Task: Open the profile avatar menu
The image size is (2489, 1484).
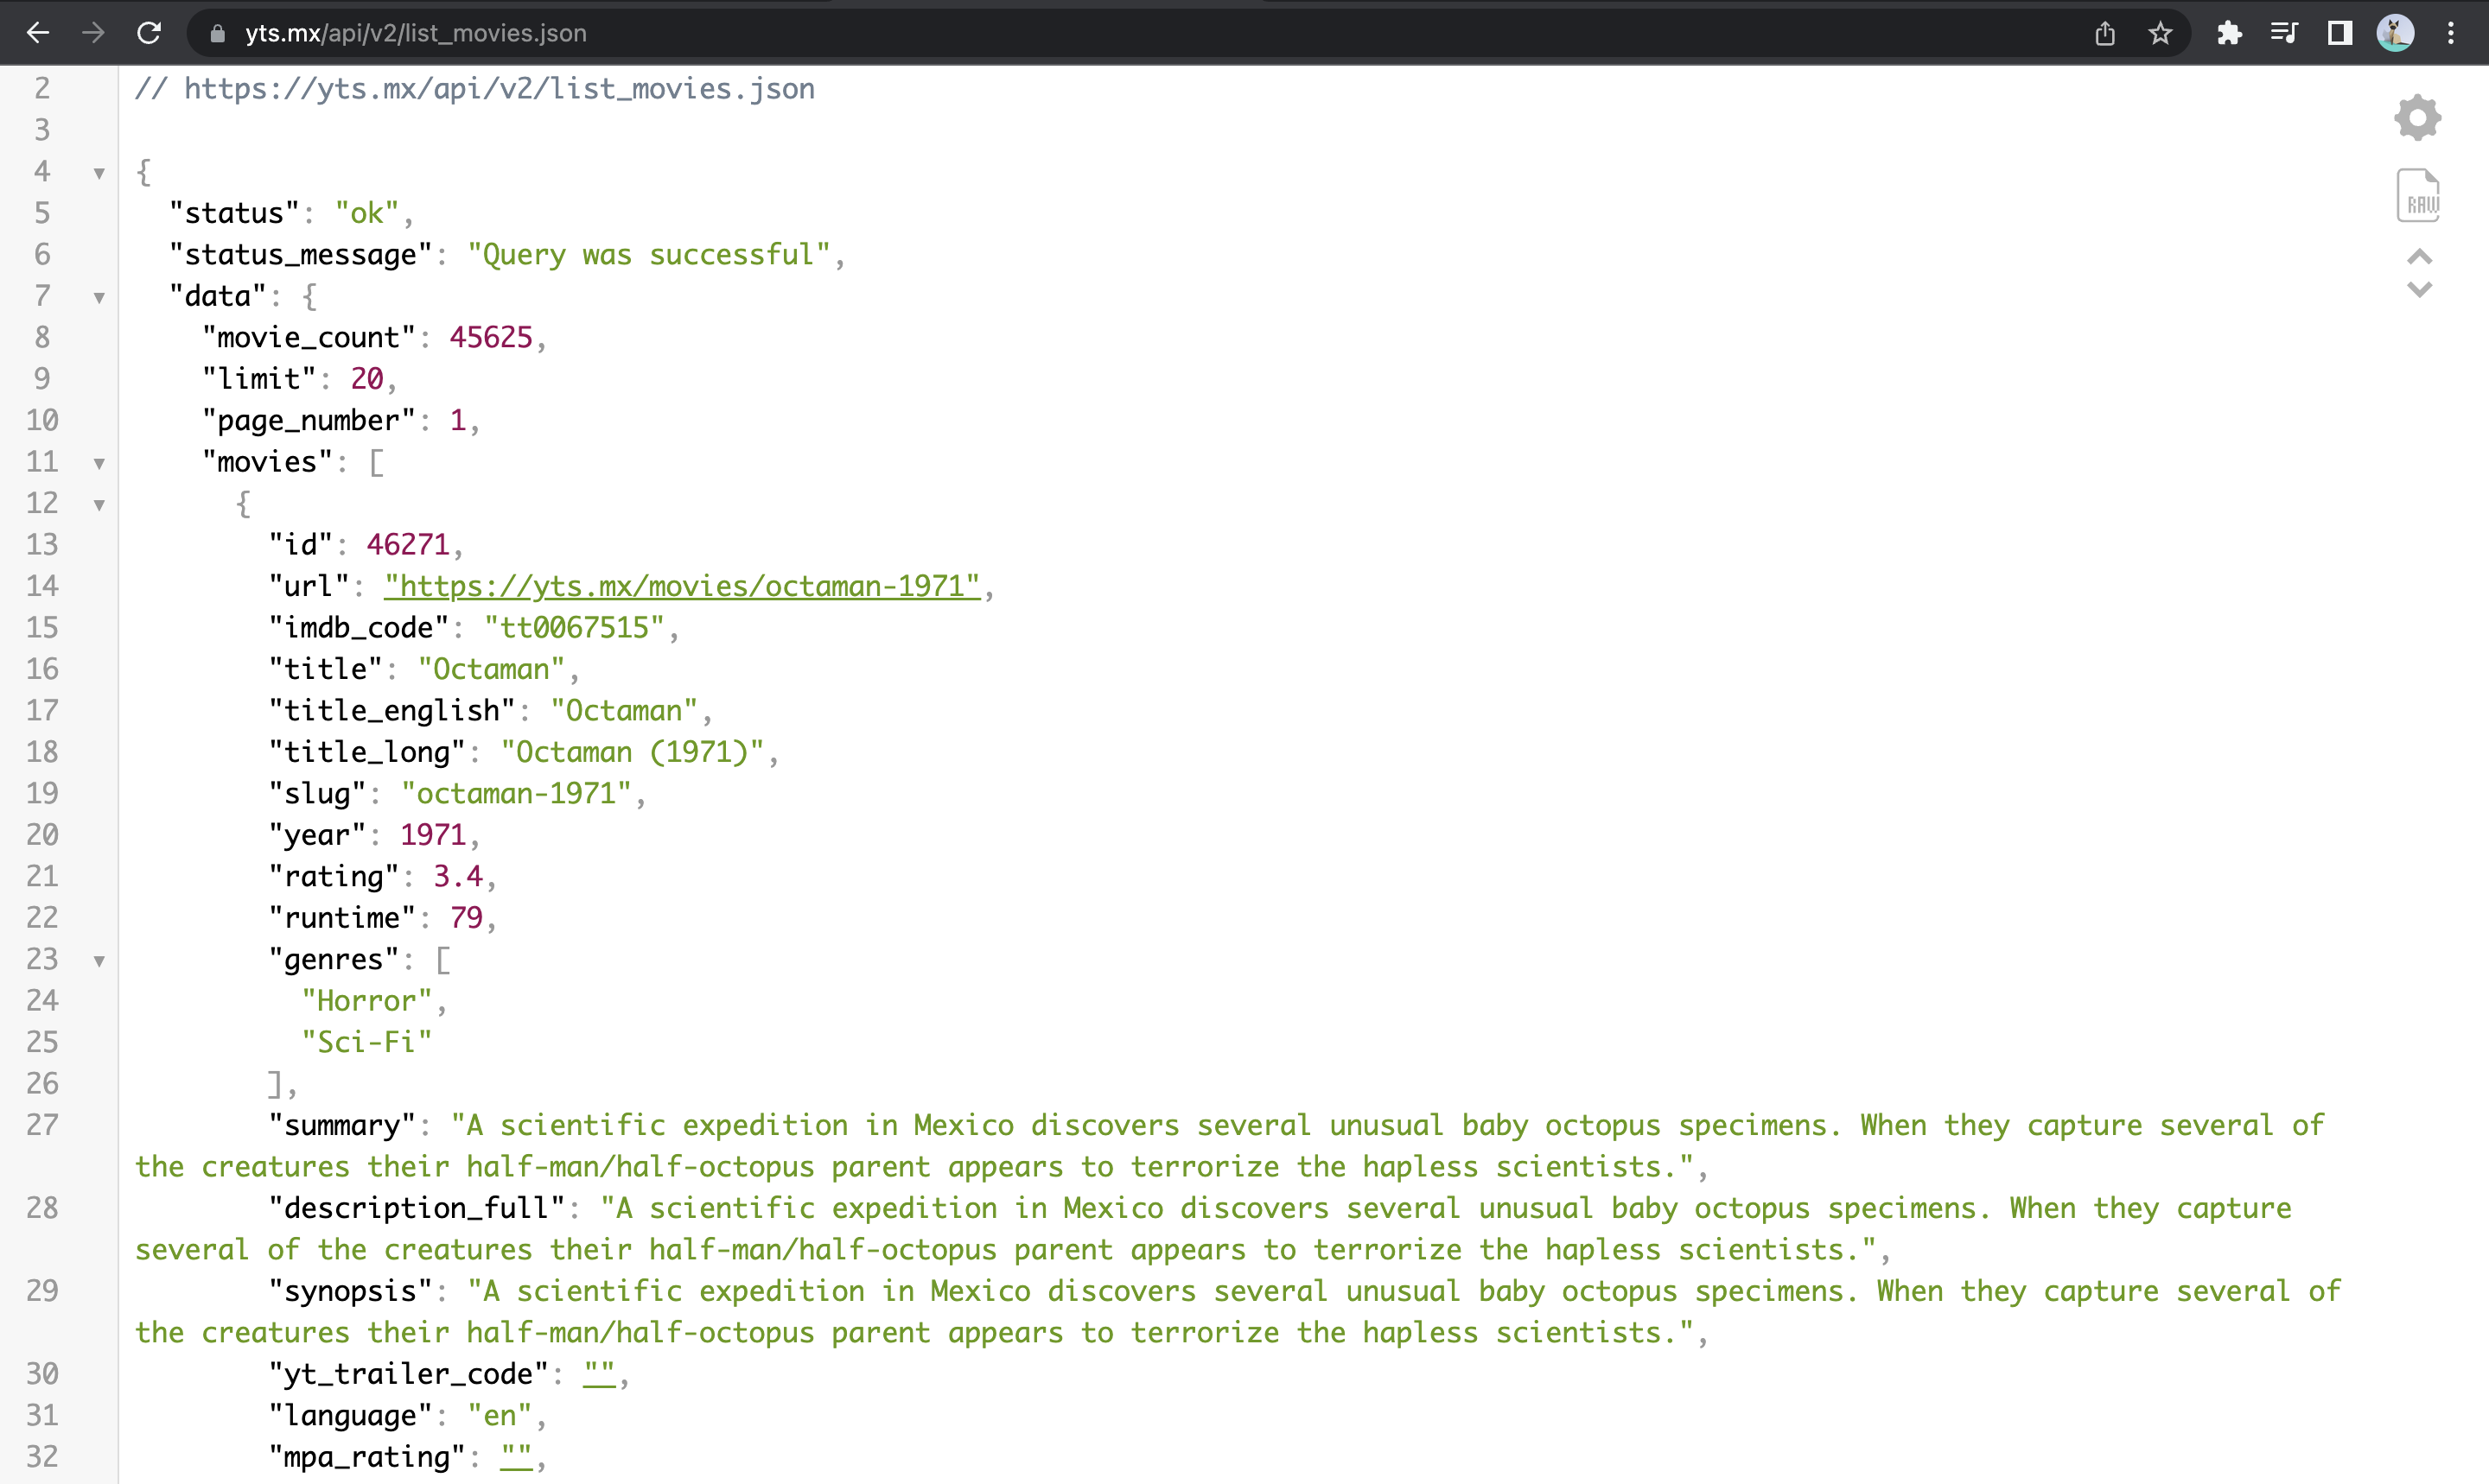Action: (2395, 34)
